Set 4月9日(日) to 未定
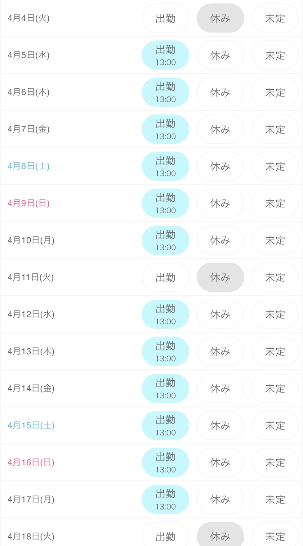Image resolution: width=303 pixels, height=546 pixels. 275,203
